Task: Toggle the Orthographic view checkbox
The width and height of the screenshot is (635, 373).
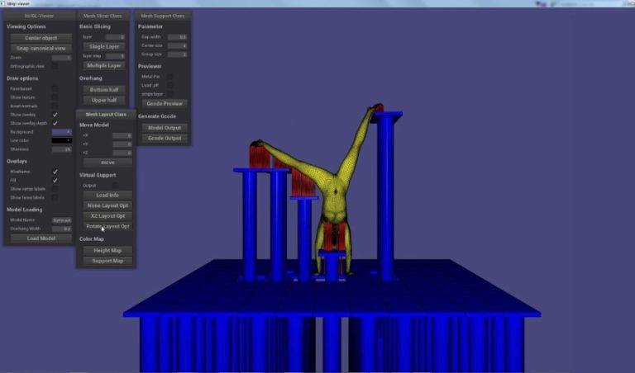Action: (x=55, y=66)
